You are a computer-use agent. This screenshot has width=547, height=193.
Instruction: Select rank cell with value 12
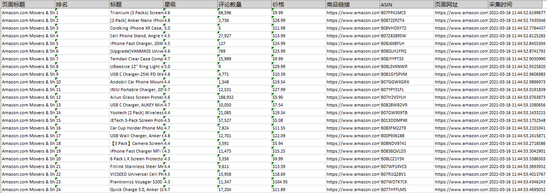click(82, 97)
